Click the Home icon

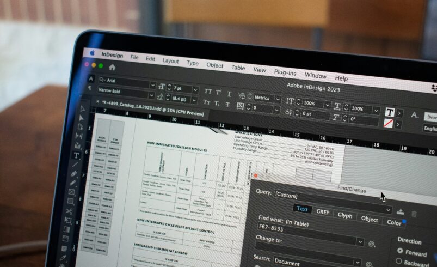tap(112, 67)
